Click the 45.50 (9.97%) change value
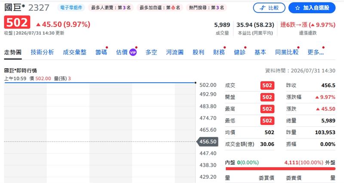Viewport: 344px width, 183px height. click(63, 24)
